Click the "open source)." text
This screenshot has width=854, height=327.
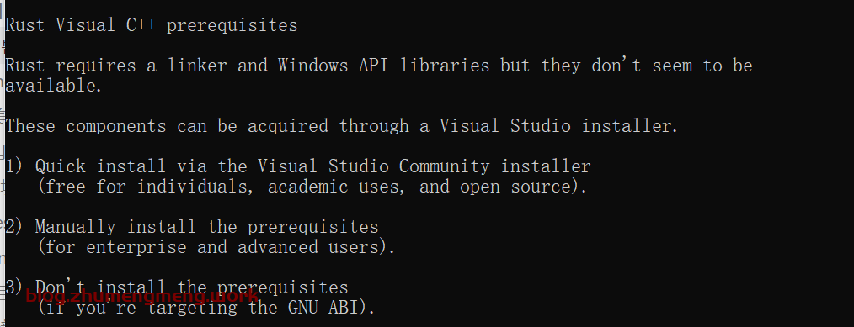pos(523,187)
